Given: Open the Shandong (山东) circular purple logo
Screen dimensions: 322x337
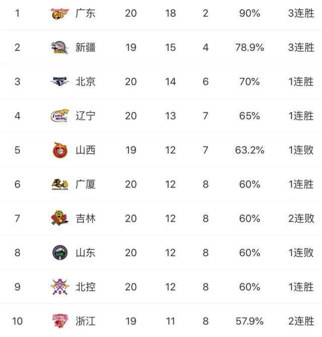Looking at the screenshot, I should click(x=60, y=252).
